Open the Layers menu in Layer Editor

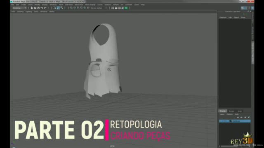tap(222, 114)
